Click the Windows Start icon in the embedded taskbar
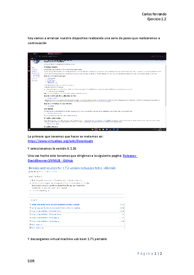The image size is (194, 275). pyautogui.click(x=29, y=130)
